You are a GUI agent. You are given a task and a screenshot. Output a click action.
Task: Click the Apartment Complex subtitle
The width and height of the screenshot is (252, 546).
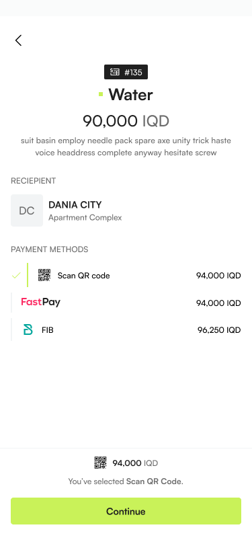[85, 218]
